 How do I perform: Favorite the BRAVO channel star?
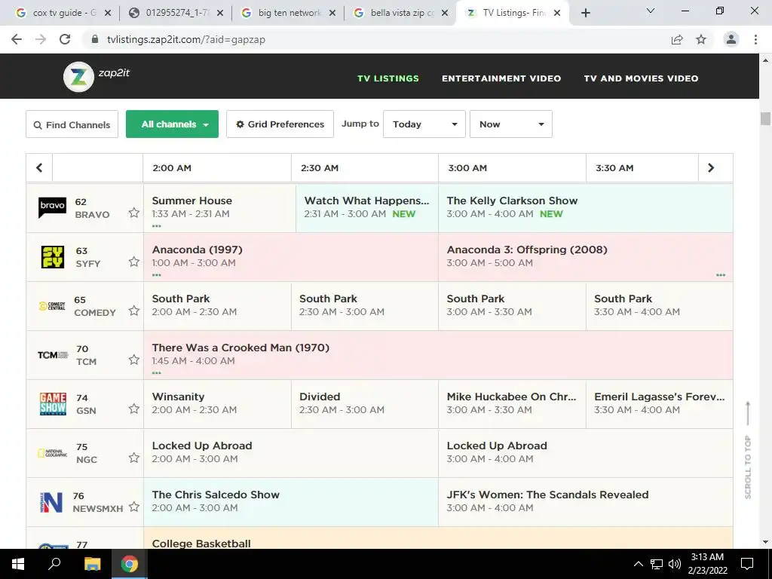pyautogui.click(x=134, y=213)
